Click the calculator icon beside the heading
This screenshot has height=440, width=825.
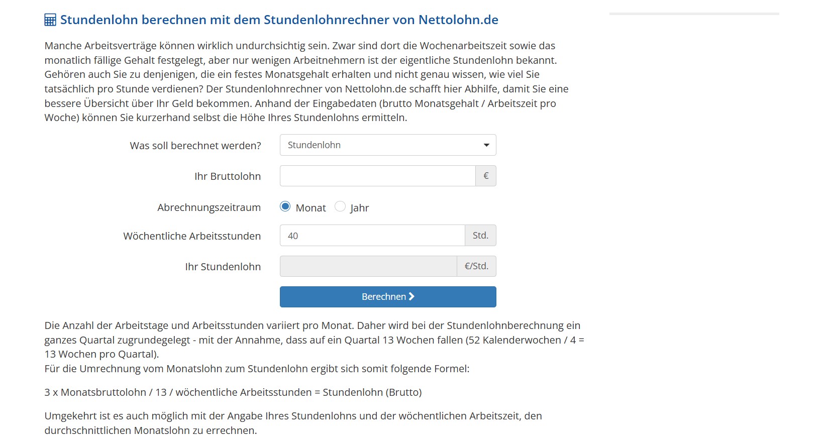pyautogui.click(x=50, y=20)
